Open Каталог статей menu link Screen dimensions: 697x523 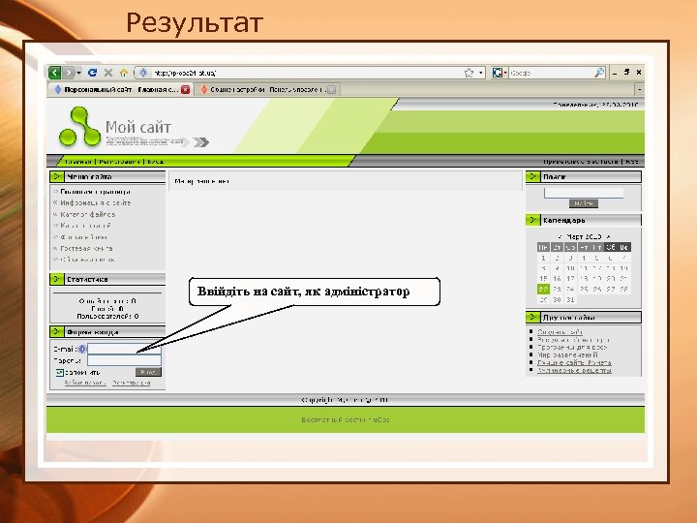pos(85,226)
